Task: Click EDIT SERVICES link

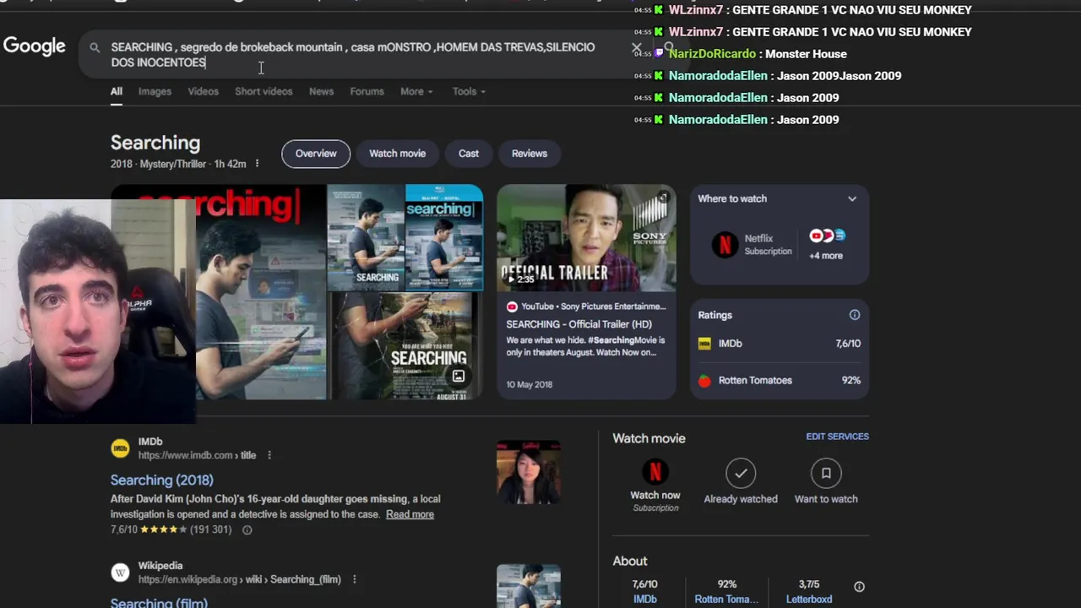Action: click(x=837, y=437)
